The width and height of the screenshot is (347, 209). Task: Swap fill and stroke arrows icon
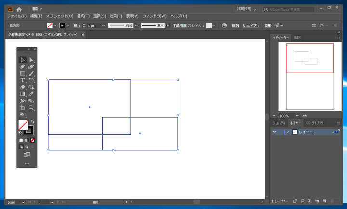tap(32, 122)
